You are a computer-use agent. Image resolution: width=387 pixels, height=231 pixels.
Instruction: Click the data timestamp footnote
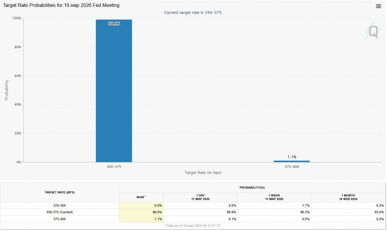193,225
